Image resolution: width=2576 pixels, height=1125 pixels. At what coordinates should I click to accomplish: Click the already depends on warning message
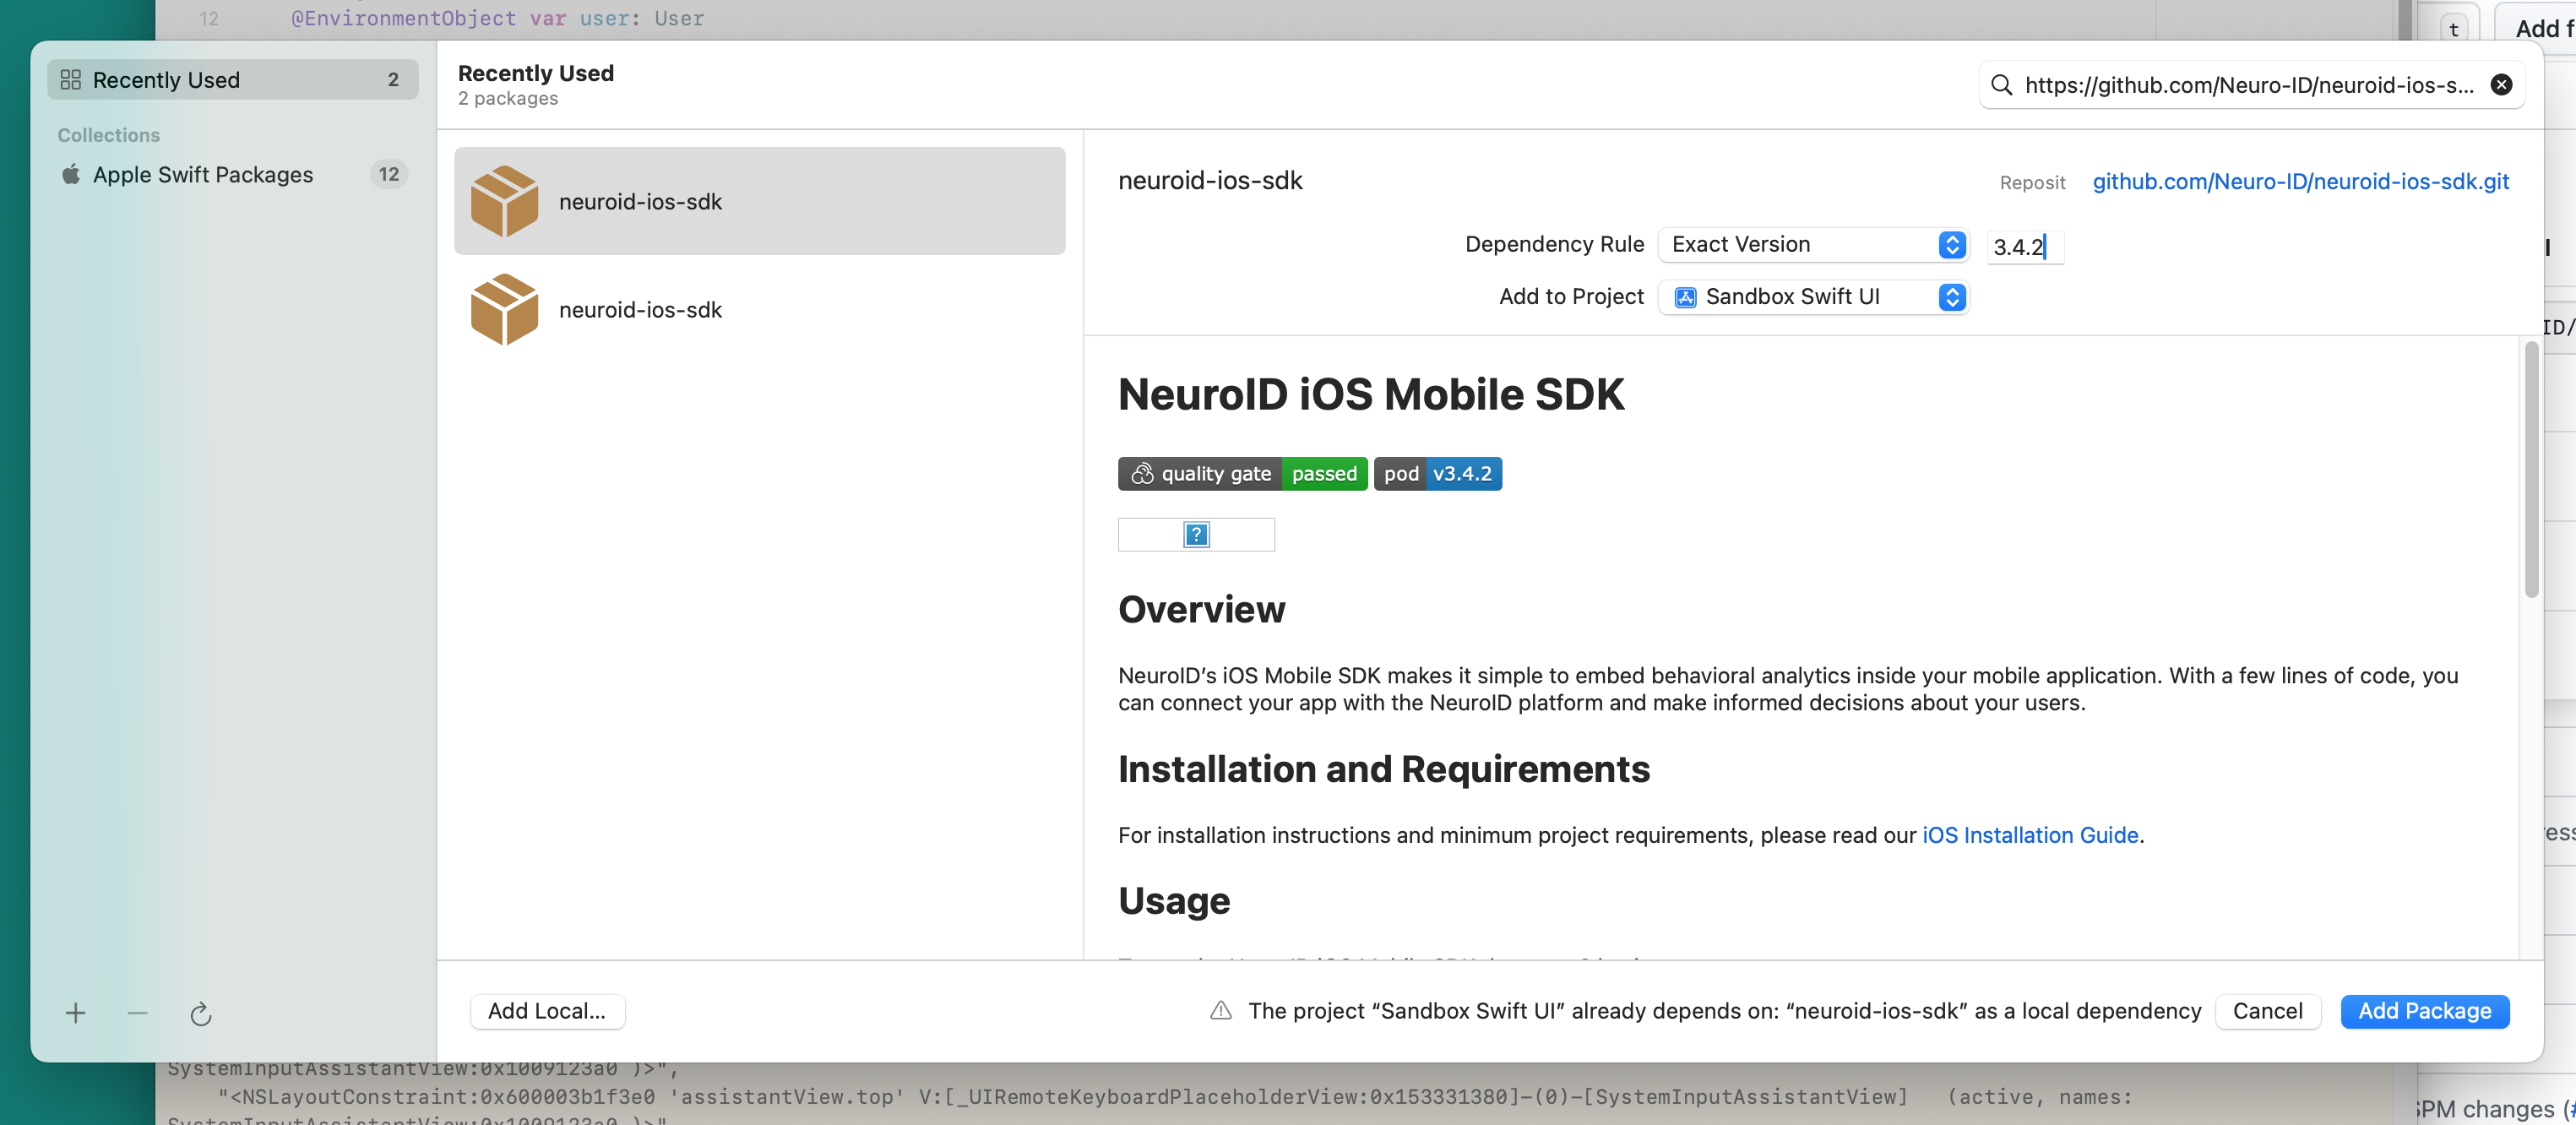tap(1724, 1011)
